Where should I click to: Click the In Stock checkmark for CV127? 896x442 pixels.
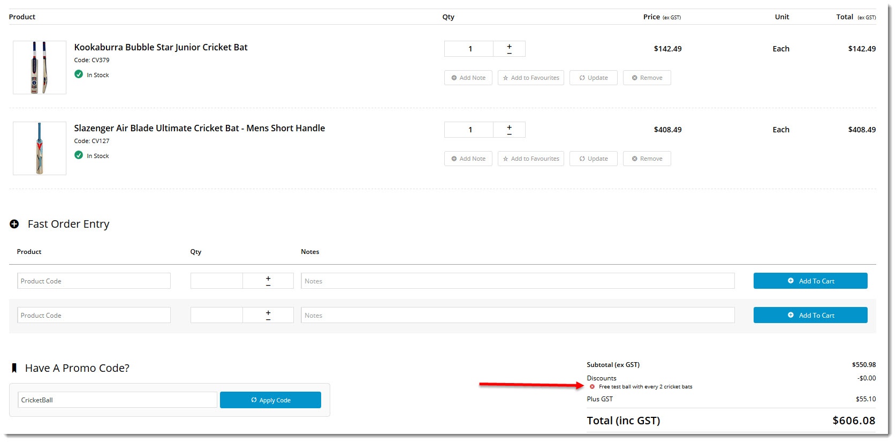pyautogui.click(x=79, y=155)
